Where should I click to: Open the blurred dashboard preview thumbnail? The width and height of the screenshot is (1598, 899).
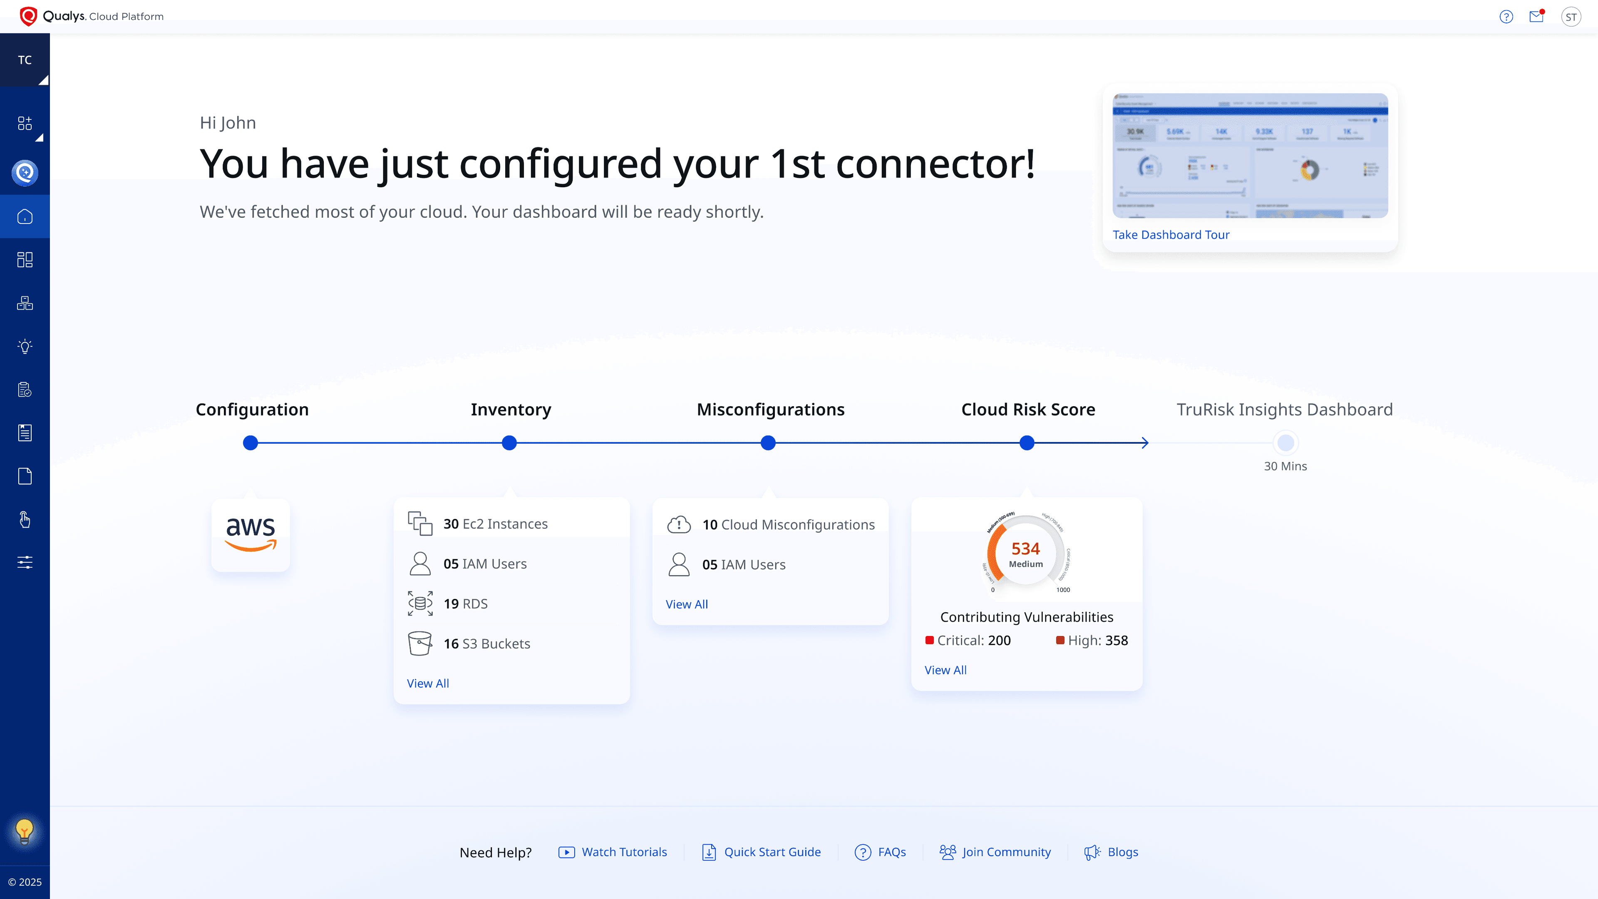click(1250, 156)
